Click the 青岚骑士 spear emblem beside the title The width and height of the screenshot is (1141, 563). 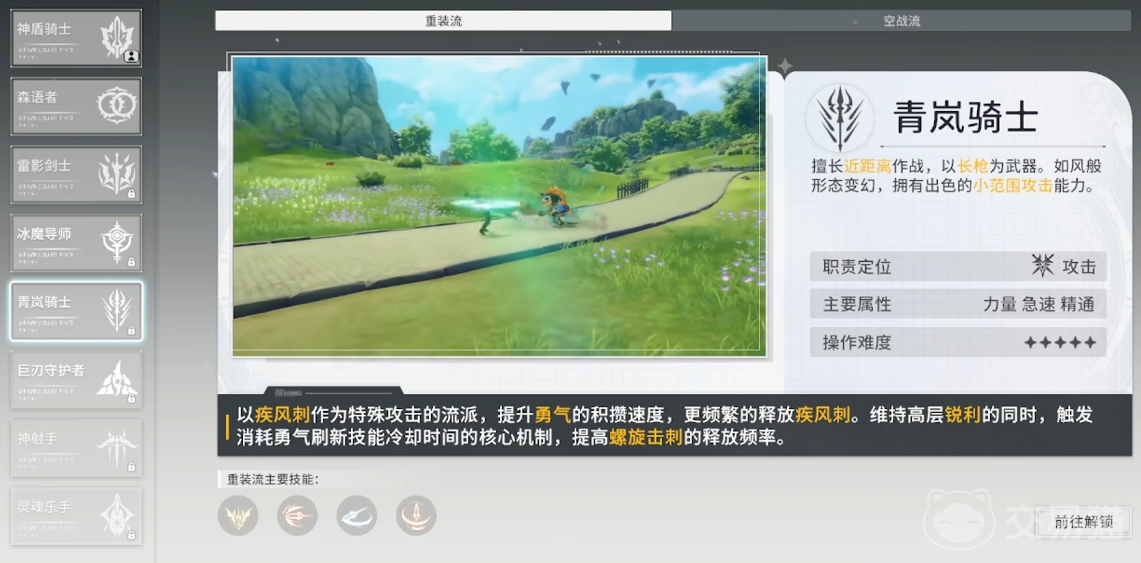[x=840, y=118]
